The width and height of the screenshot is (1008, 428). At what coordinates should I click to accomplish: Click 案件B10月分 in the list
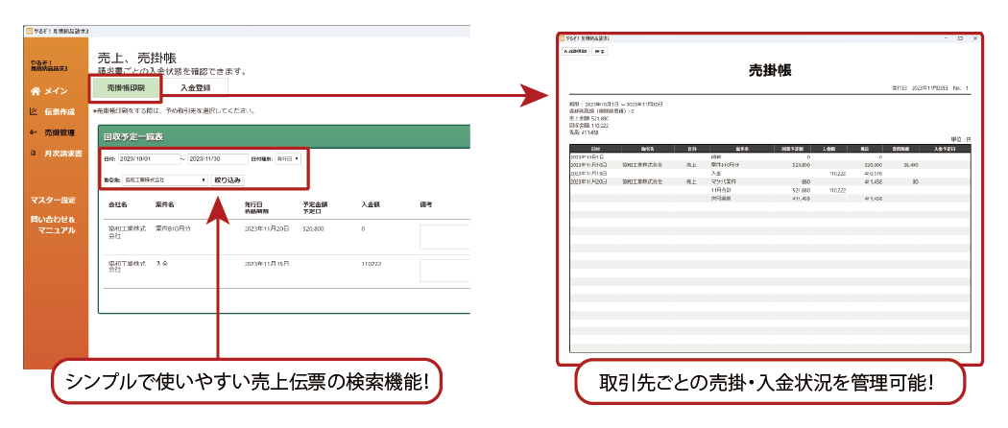(174, 228)
